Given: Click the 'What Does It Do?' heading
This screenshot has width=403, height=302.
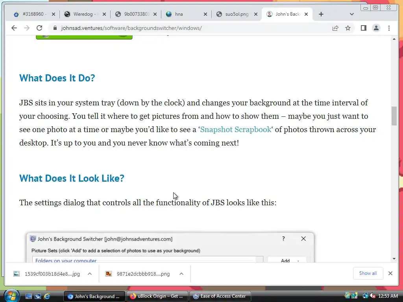Looking at the screenshot, I should [x=57, y=78].
